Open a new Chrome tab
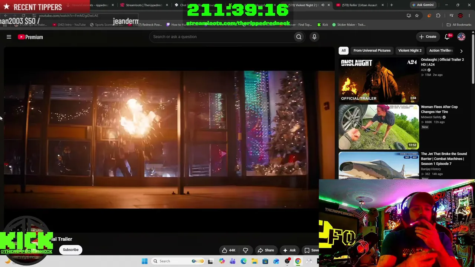The height and width of the screenshot is (267, 475). pos(392,5)
